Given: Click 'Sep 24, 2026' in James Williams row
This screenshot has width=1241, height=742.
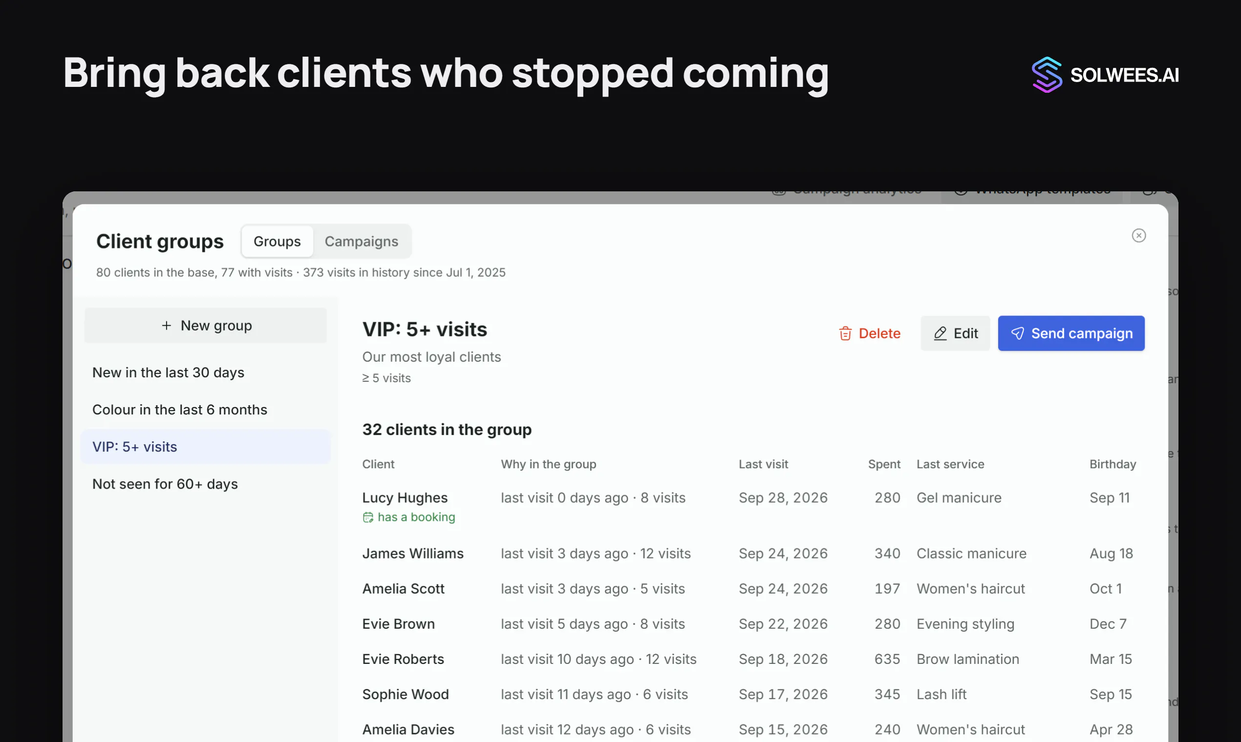Looking at the screenshot, I should click(783, 554).
